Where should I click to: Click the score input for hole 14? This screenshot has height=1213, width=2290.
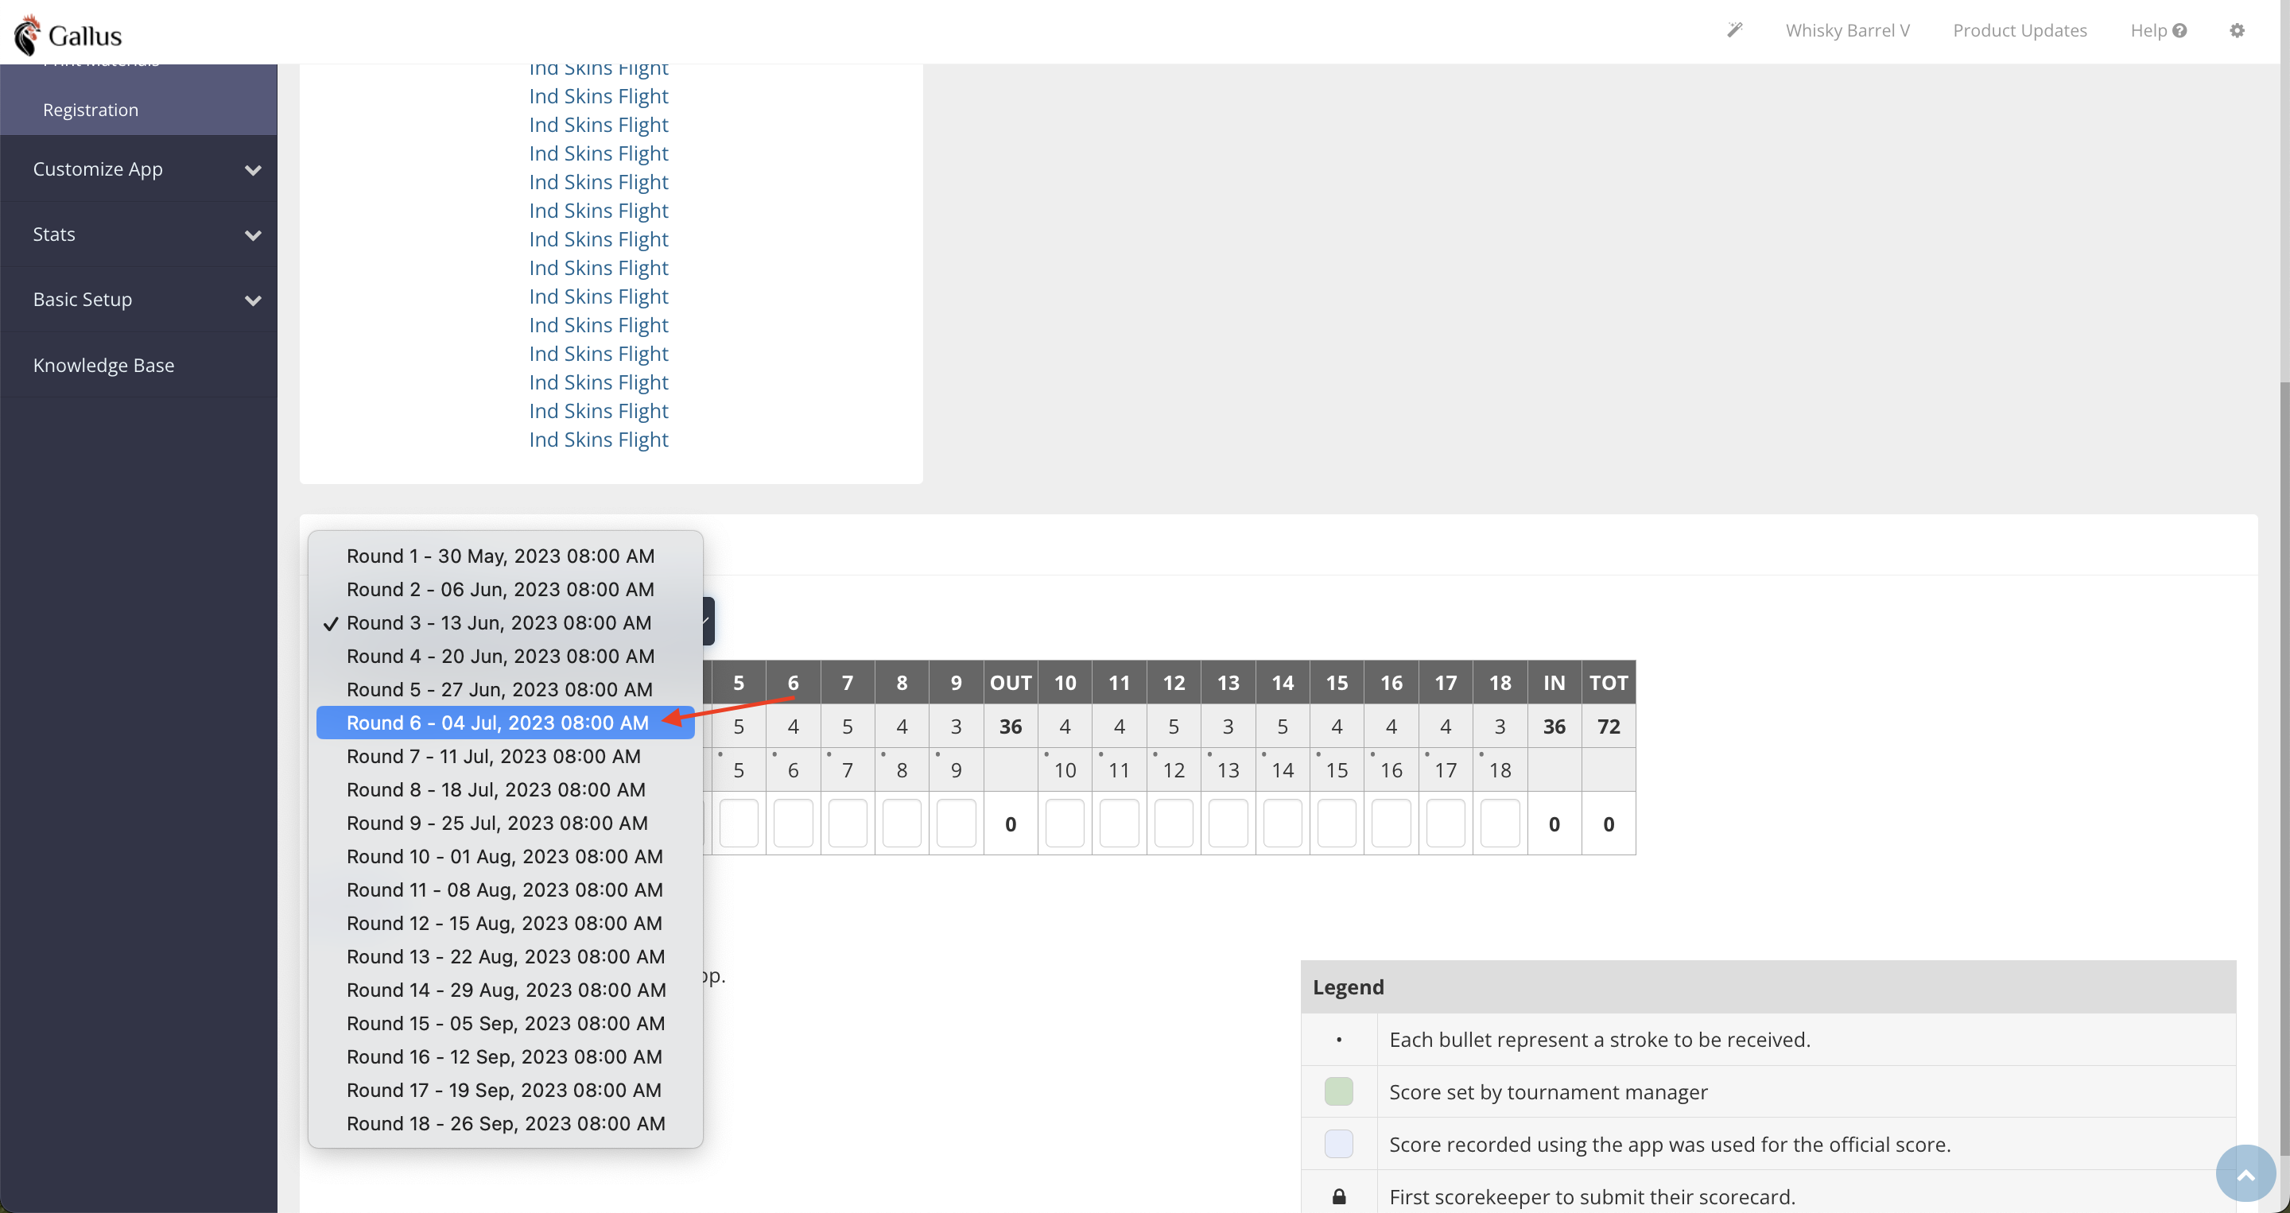click(1283, 823)
